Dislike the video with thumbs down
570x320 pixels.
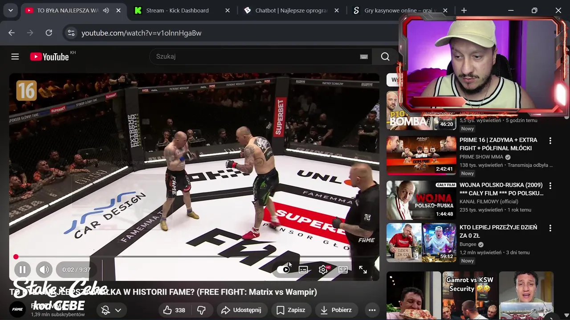(x=201, y=310)
